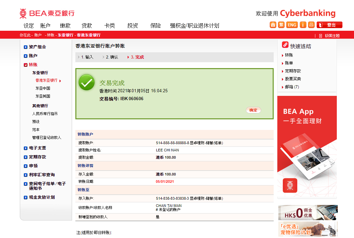The width and height of the screenshot is (354, 238).
Task: Open the HK$0 佣金优惠 banner
Action: [308, 213]
